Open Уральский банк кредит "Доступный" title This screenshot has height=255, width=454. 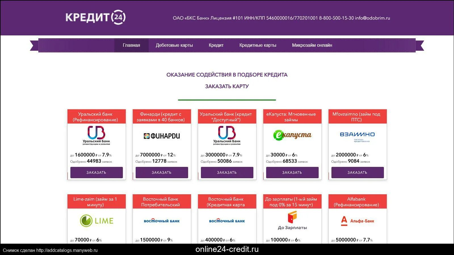pos(226,117)
